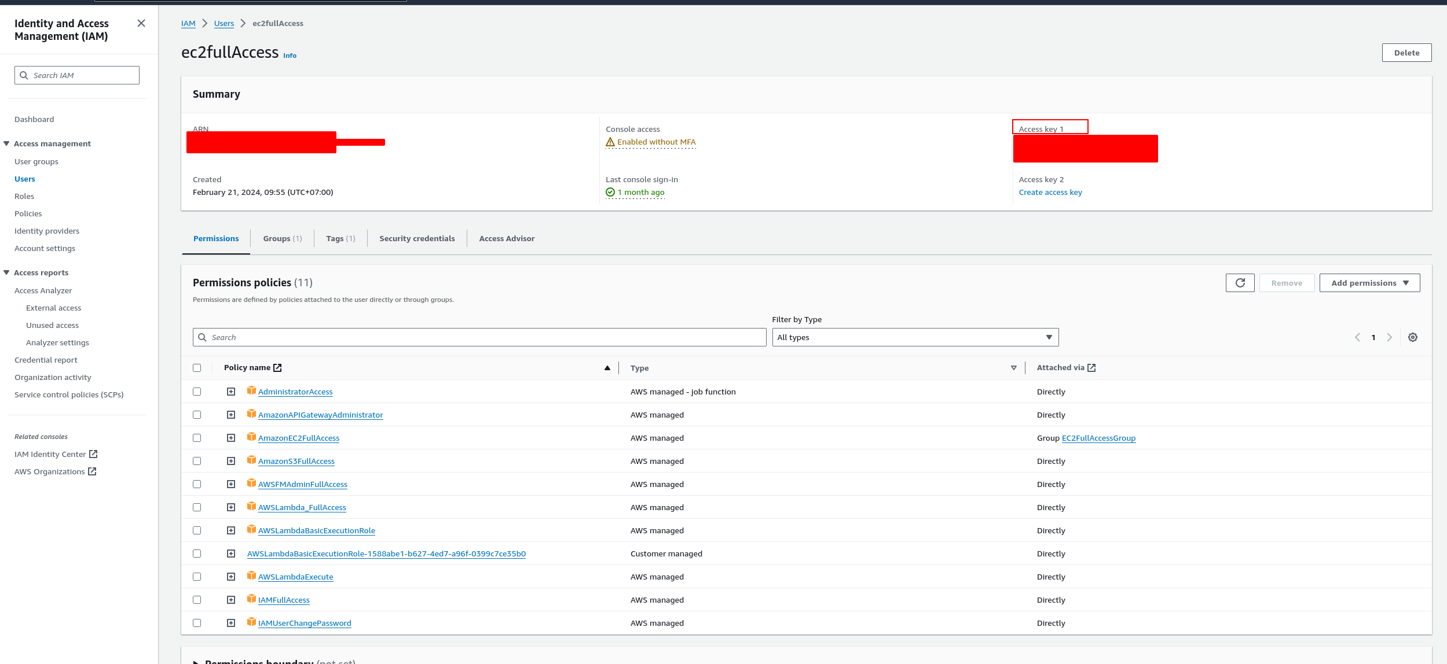Screen dimensions: 1447x664
Task: Open the Access Advisor tab
Action: 507,238
